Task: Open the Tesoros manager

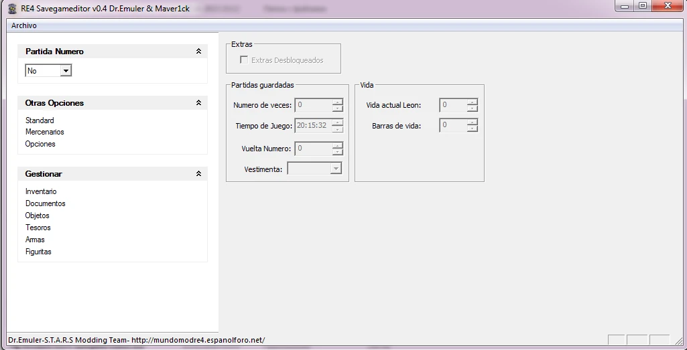Action: pos(38,228)
